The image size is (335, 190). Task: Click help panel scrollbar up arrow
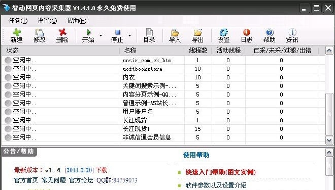tap(329, 152)
